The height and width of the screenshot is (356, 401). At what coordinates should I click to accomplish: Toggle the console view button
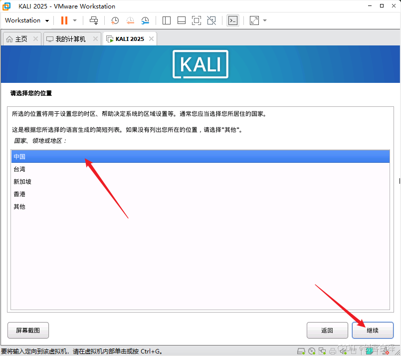[233, 20]
